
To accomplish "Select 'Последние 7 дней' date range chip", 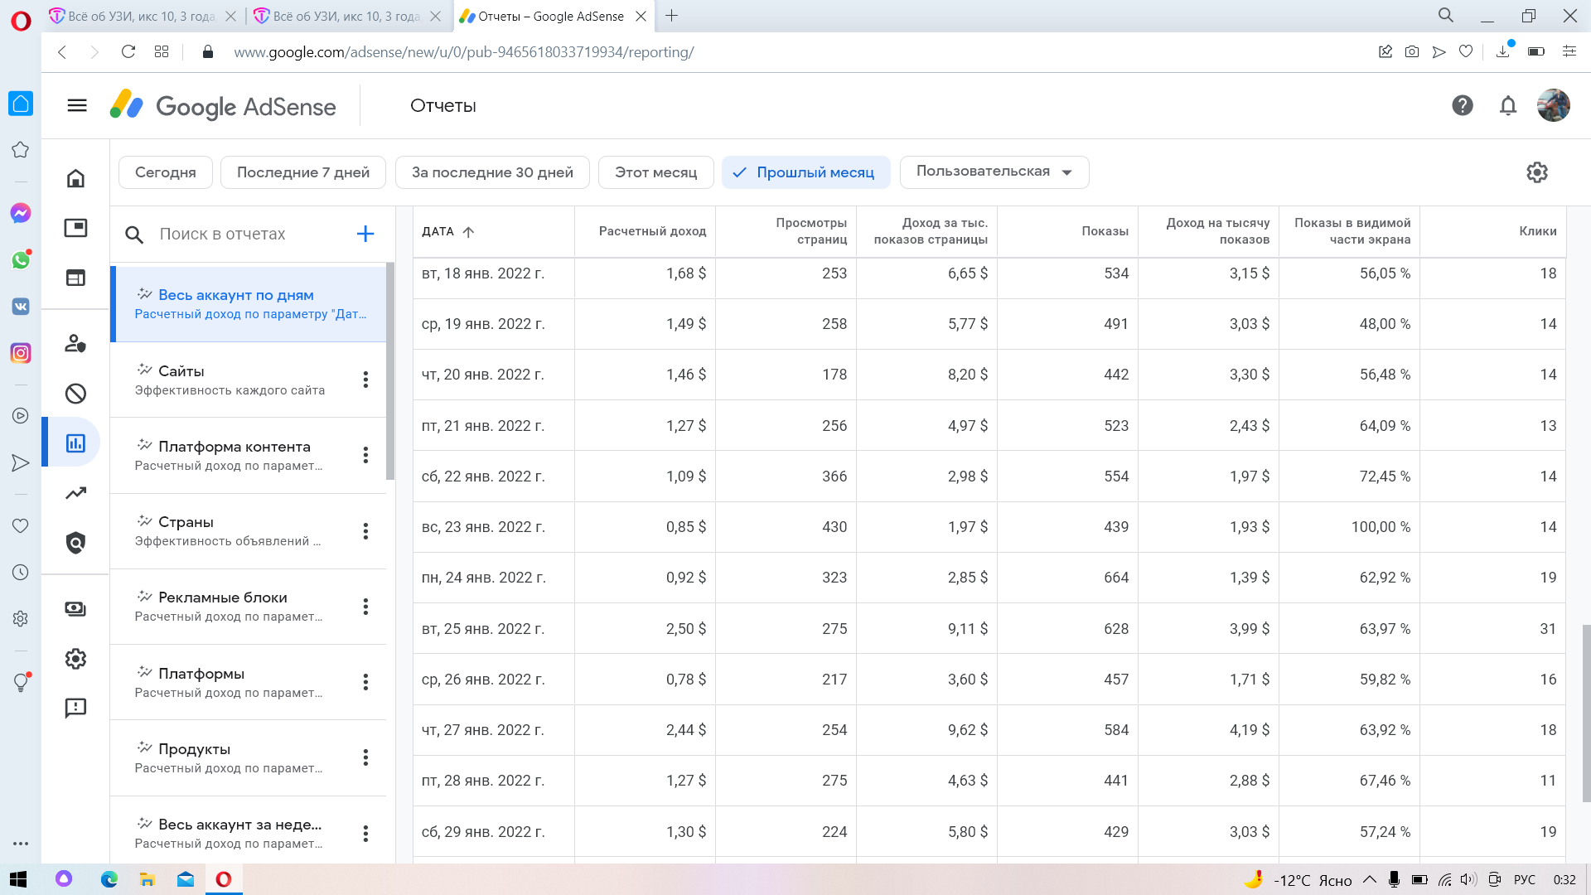I will [303, 172].
